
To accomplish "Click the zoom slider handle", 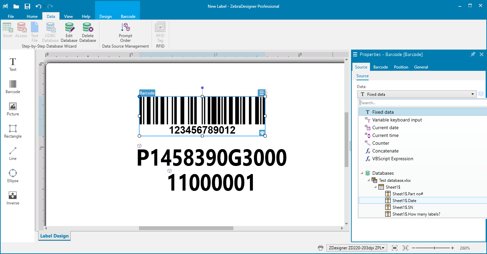I will pyautogui.click(x=434, y=248).
